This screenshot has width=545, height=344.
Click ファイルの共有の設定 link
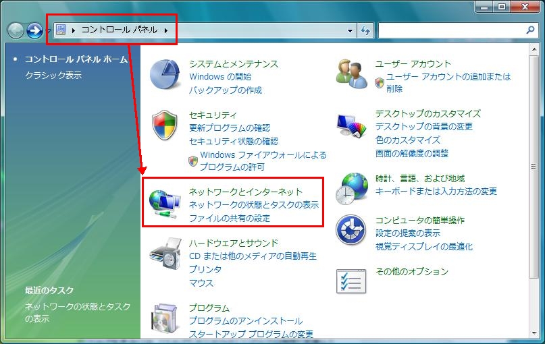[x=230, y=219]
